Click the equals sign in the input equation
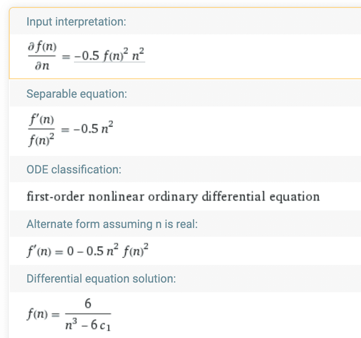This screenshot has width=361, height=338. click(65, 57)
